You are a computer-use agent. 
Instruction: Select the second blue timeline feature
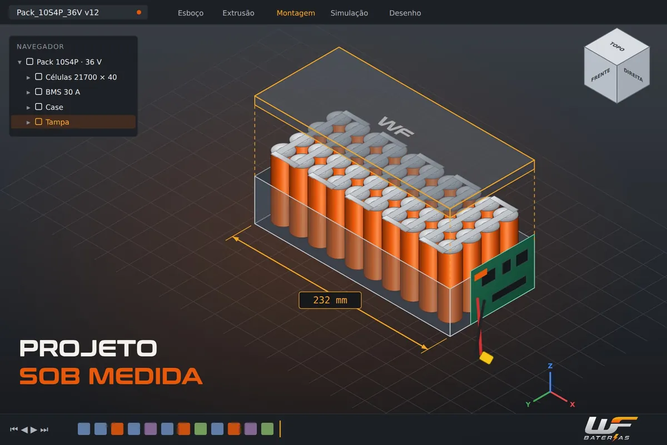[x=101, y=429]
